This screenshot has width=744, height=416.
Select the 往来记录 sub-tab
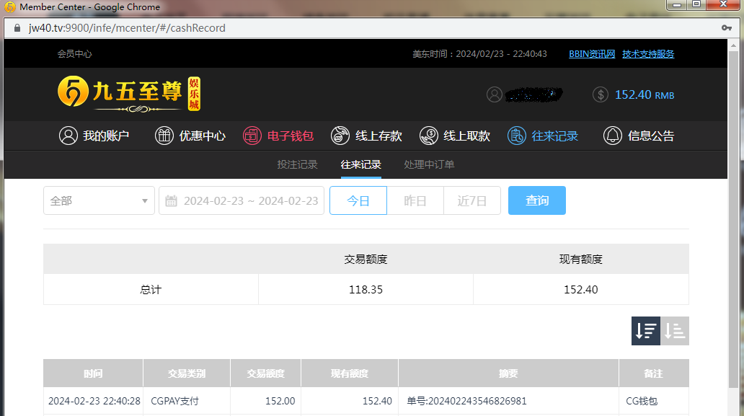[361, 164]
